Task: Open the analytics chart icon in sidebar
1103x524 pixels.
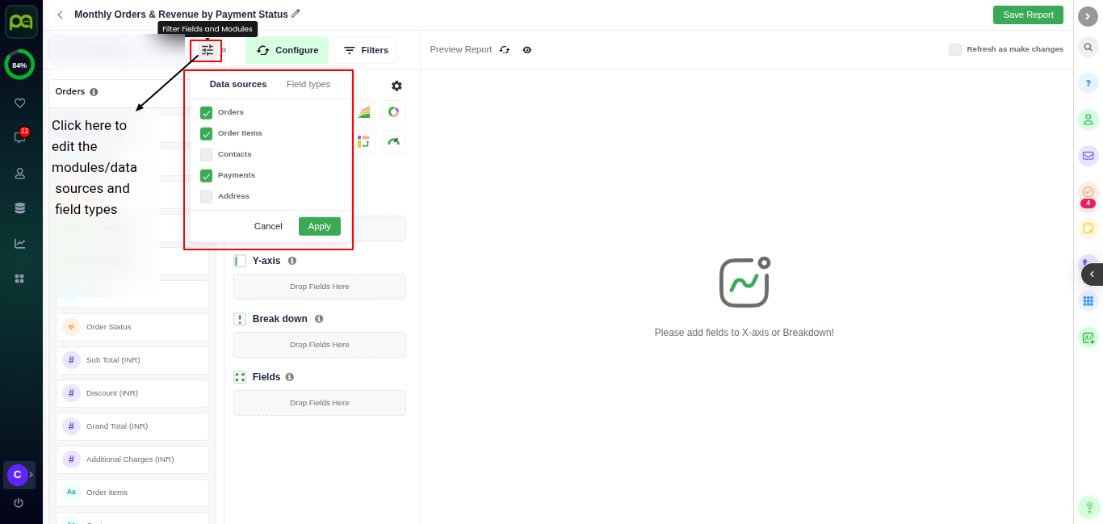Action: coord(19,243)
